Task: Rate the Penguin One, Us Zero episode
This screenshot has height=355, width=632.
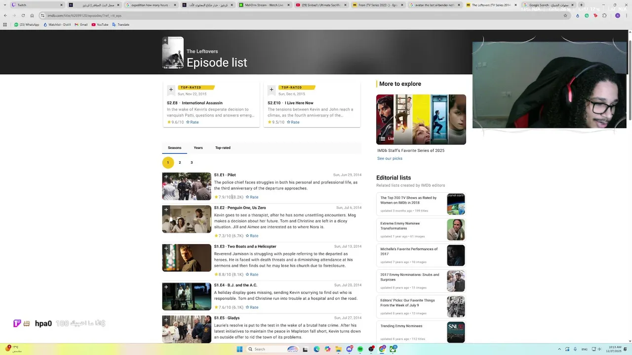Action: click(252, 236)
